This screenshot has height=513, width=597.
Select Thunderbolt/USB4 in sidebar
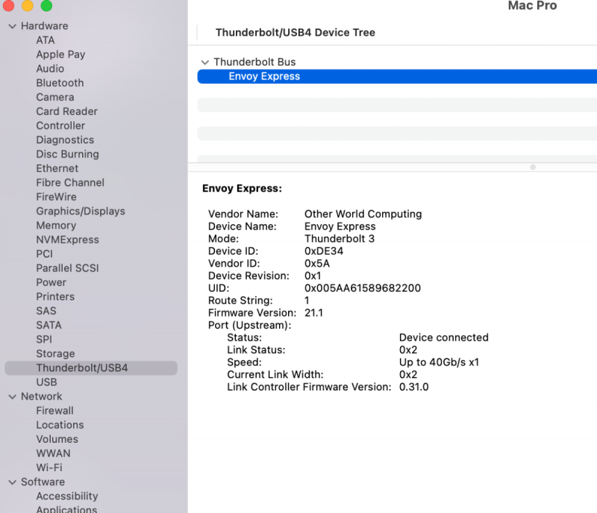(91, 368)
